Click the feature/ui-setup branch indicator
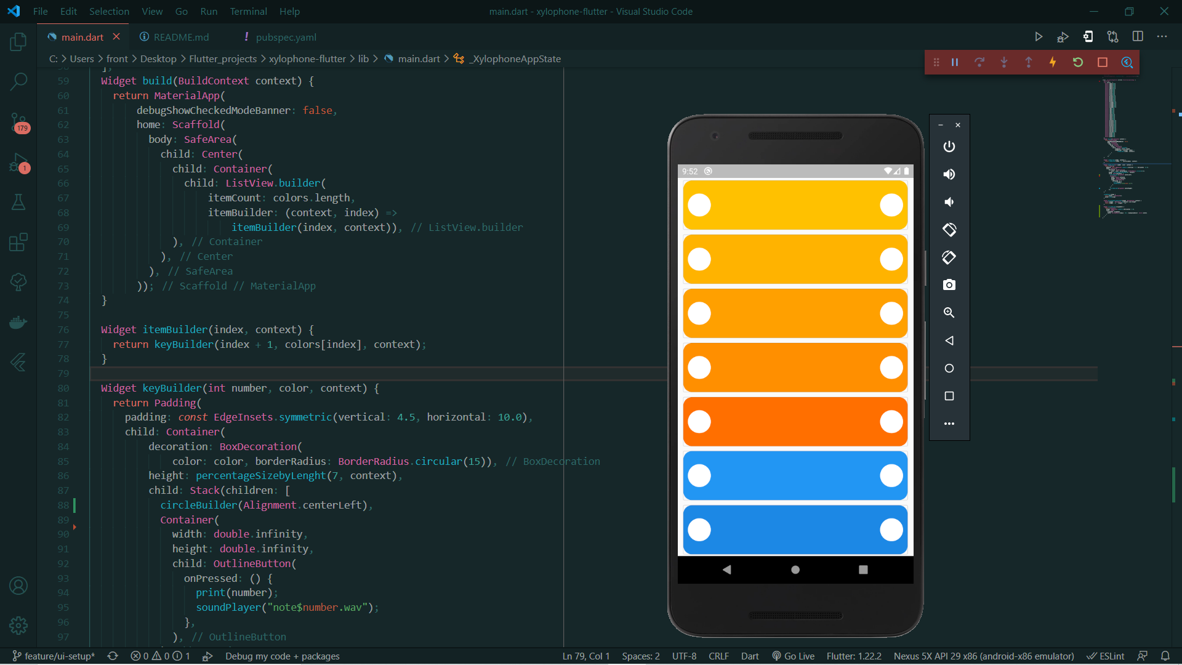The image size is (1182, 665). click(54, 656)
